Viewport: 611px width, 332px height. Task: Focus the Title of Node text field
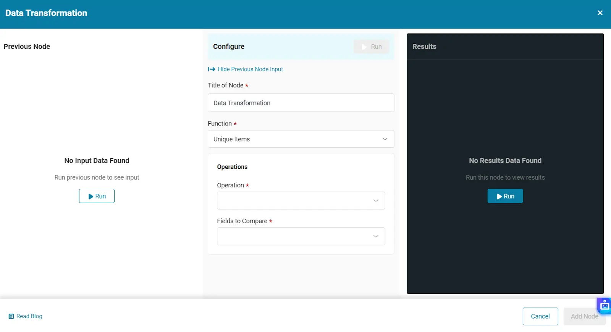(x=301, y=103)
